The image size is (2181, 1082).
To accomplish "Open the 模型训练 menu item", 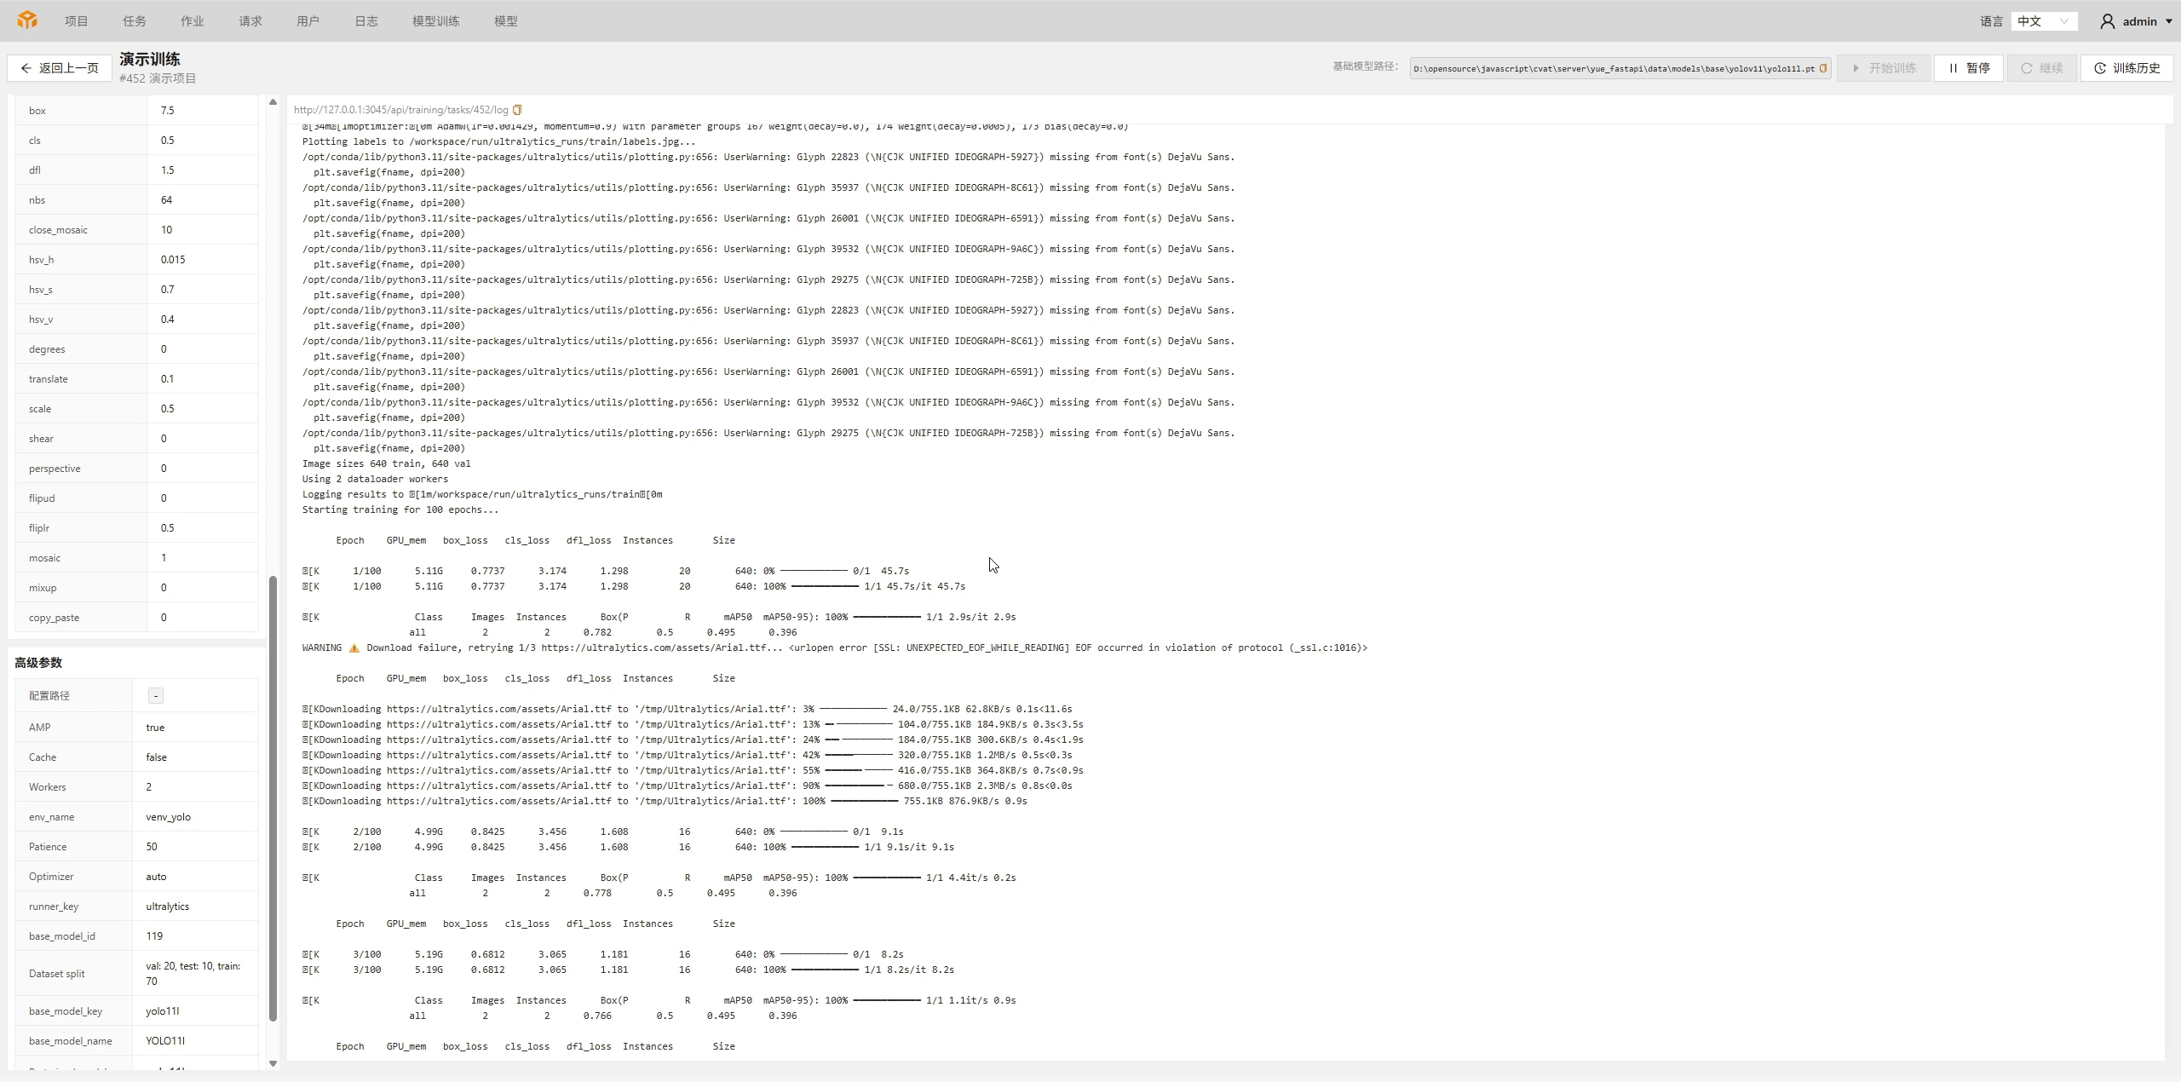I will pos(436,21).
